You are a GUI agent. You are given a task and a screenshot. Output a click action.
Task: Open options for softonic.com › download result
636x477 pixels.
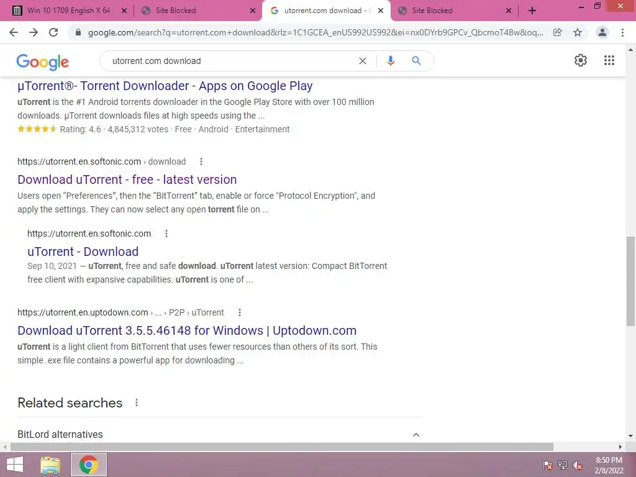201,161
